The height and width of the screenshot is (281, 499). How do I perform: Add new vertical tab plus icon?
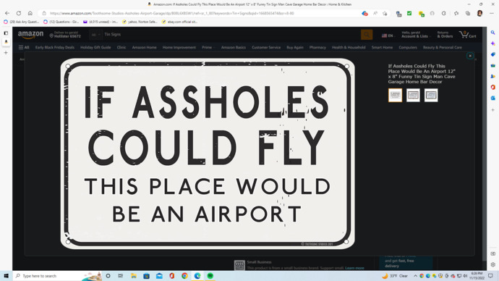click(6, 53)
